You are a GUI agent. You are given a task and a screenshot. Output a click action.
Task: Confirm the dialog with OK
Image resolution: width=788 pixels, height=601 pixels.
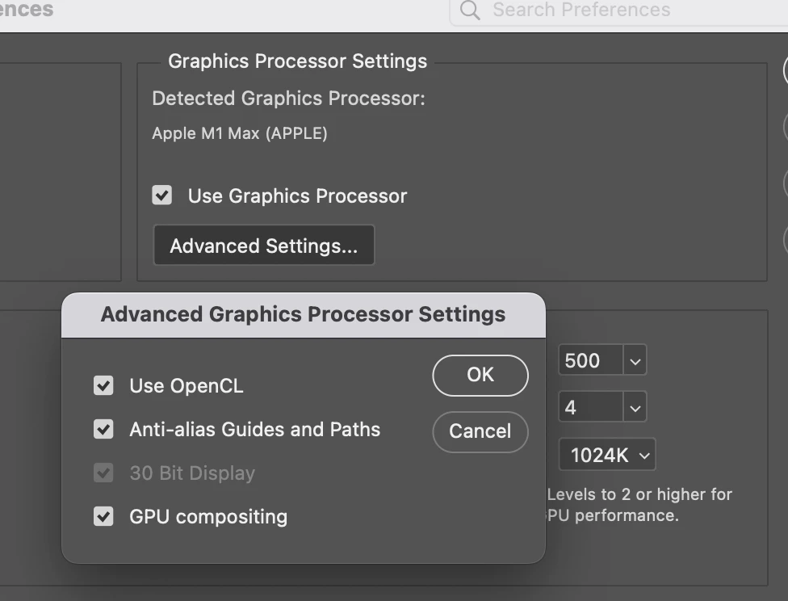(480, 375)
